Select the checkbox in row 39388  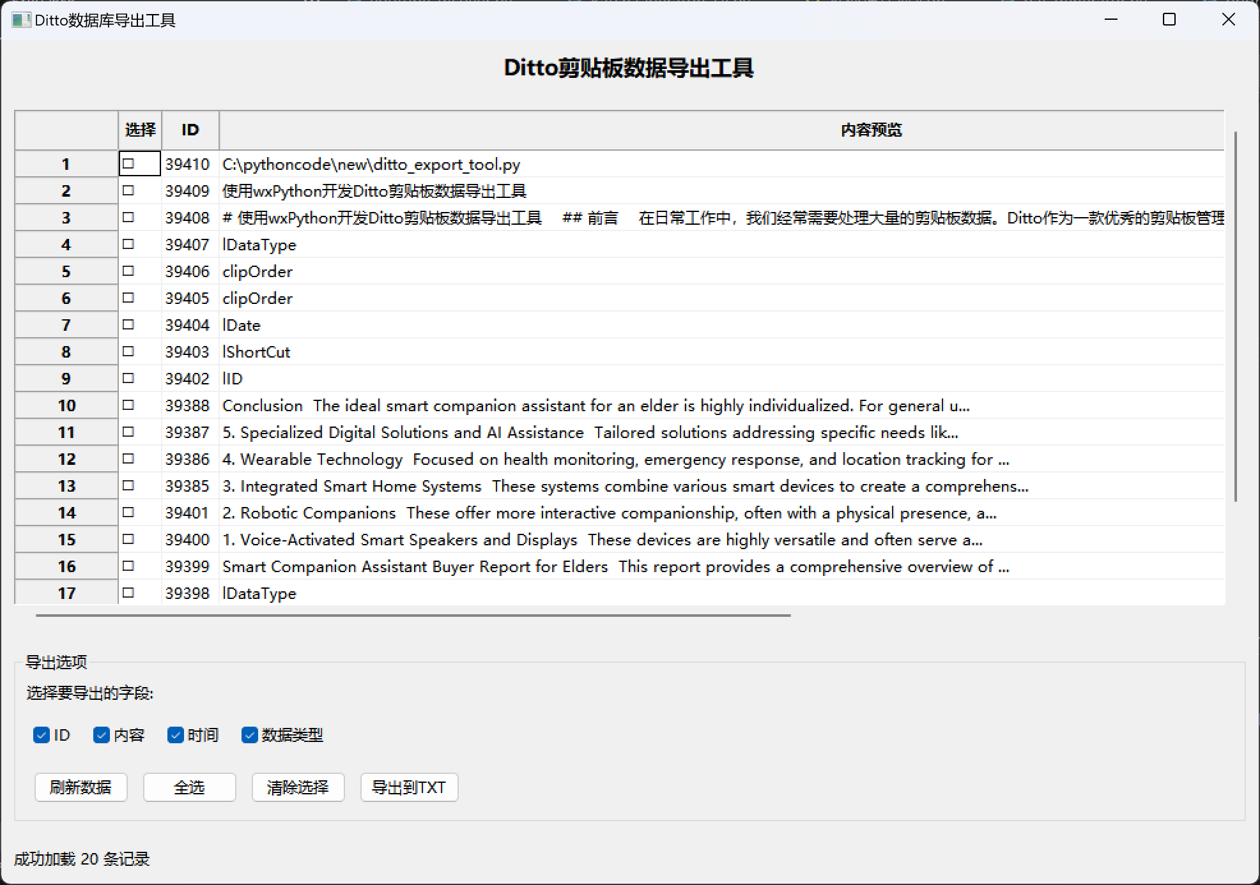(128, 405)
